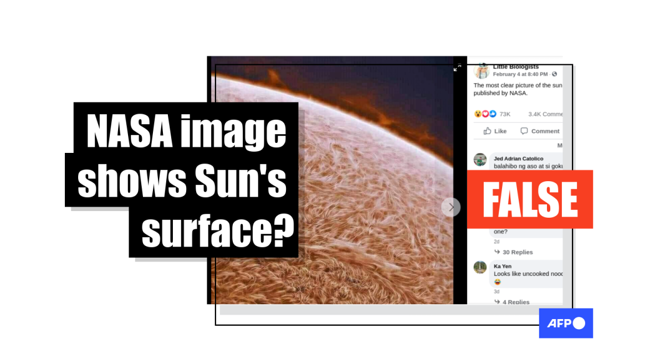
Task: Open the Jed Adrian Catolico name link
Action: tap(519, 158)
